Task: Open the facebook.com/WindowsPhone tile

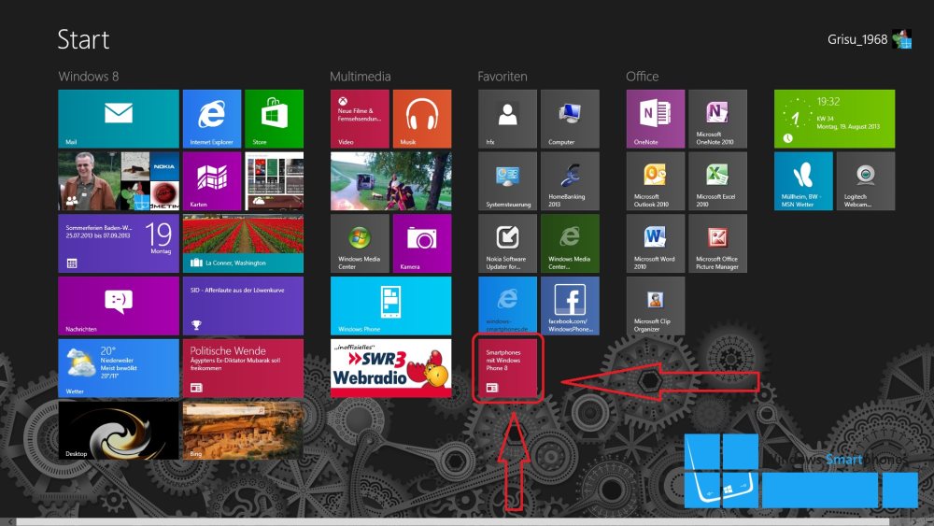Action: point(570,306)
